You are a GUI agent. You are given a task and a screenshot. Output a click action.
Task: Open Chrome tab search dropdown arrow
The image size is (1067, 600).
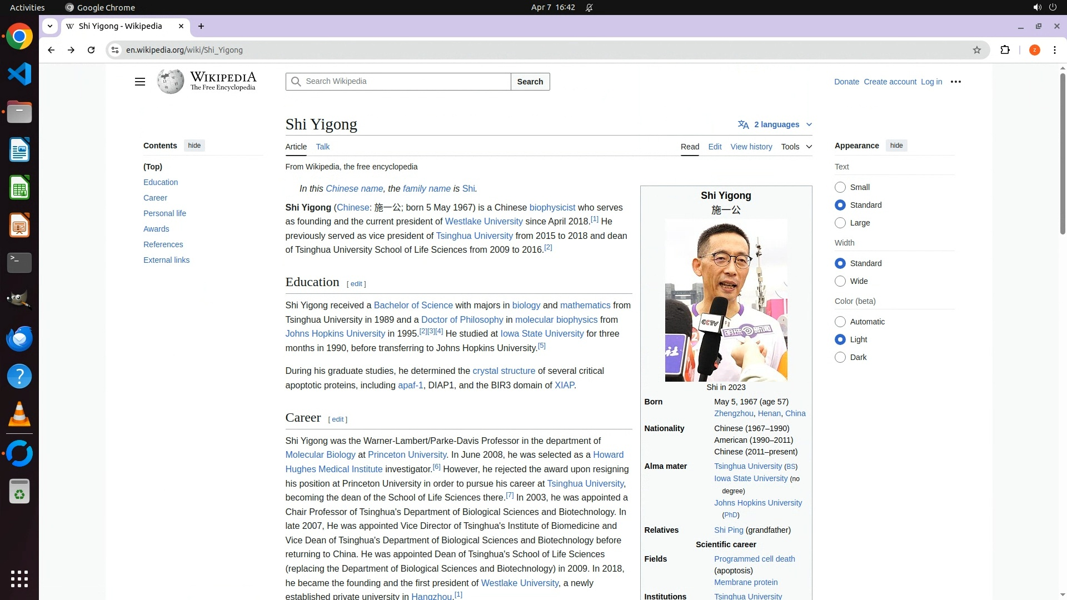[x=50, y=26]
